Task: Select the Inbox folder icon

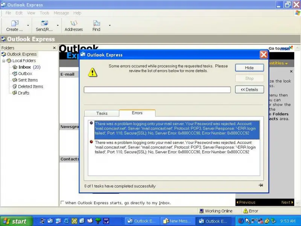Action: [15, 67]
